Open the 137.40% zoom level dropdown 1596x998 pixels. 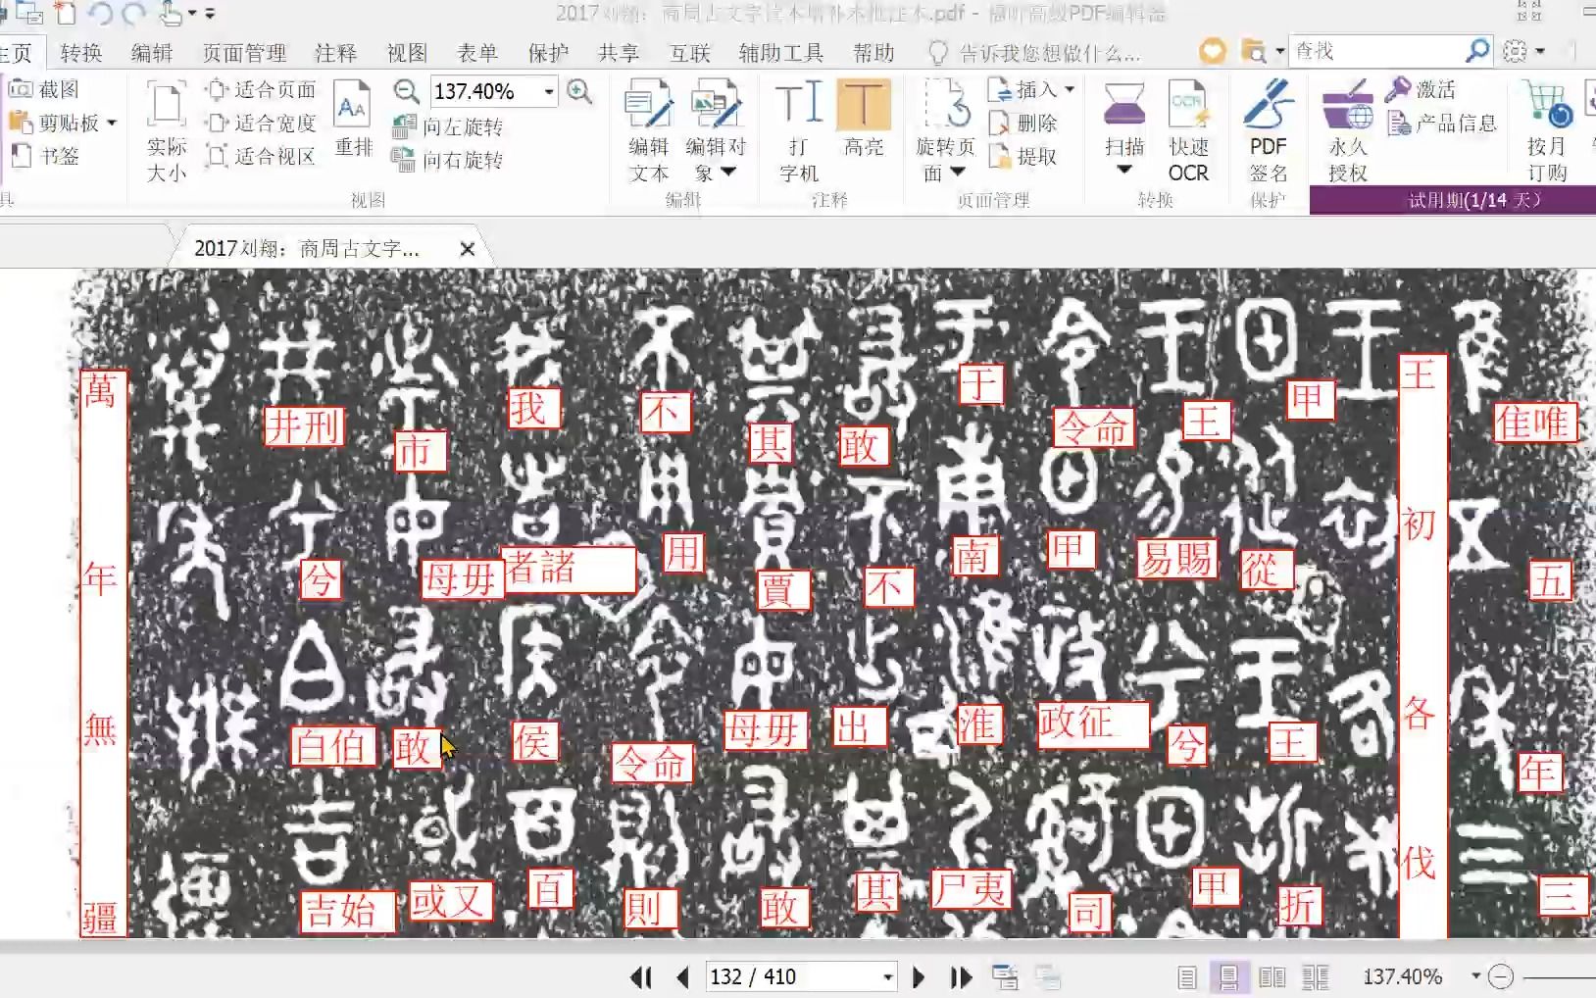coord(549,91)
